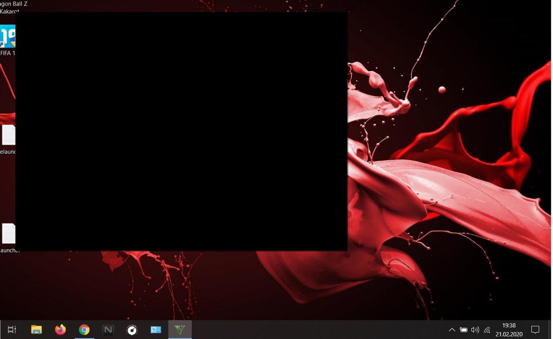Switch to the GTA V taskbar window
553x339 pixels.
point(180,330)
